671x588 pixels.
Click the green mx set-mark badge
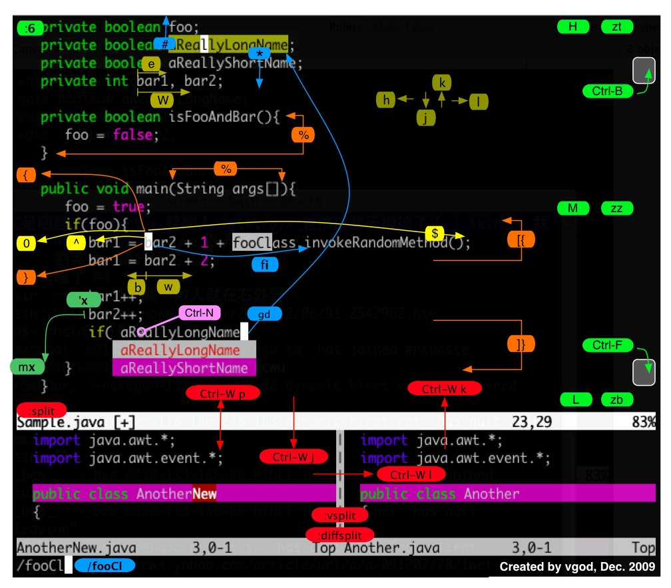point(27,367)
